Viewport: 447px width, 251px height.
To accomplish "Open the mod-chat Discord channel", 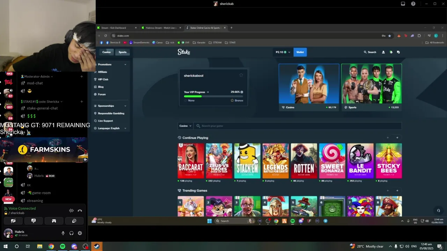I will 35,83.
